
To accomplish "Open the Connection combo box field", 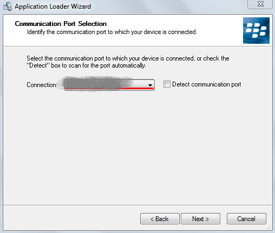I will click(x=109, y=85).
